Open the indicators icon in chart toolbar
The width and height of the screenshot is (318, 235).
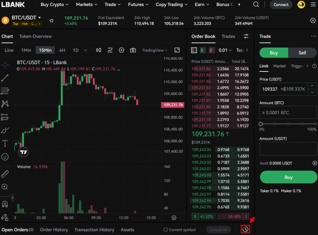point(110,50)
